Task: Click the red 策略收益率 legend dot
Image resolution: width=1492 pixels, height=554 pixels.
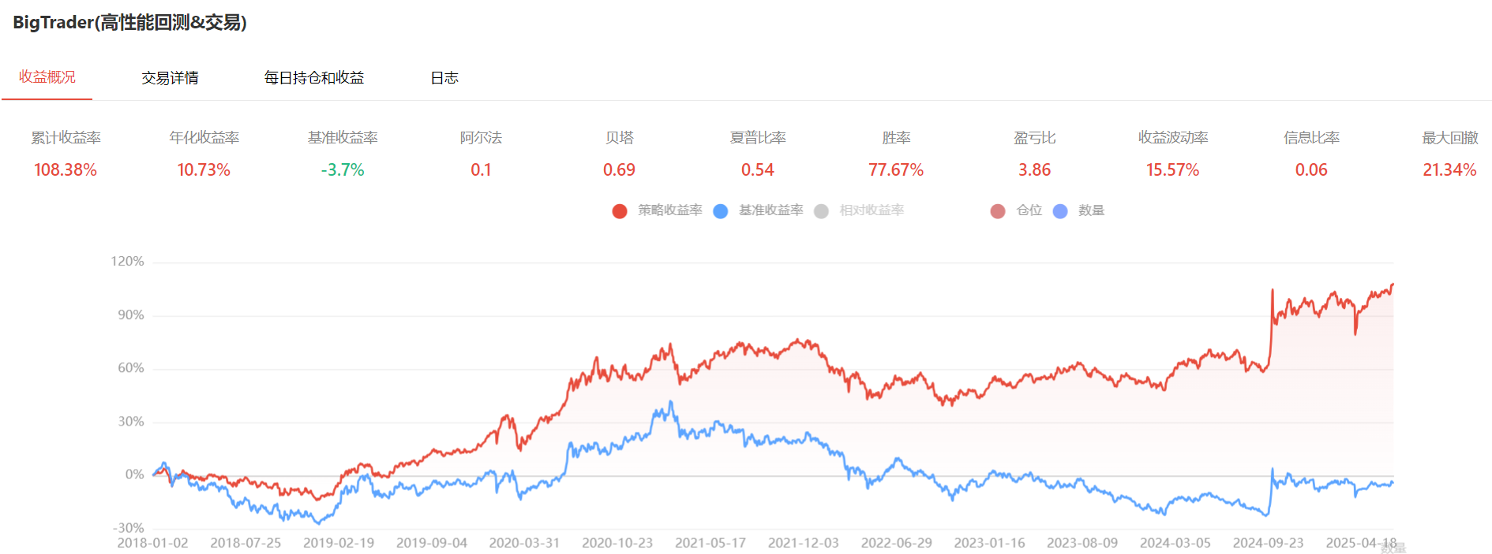Action: pos(620,211)
